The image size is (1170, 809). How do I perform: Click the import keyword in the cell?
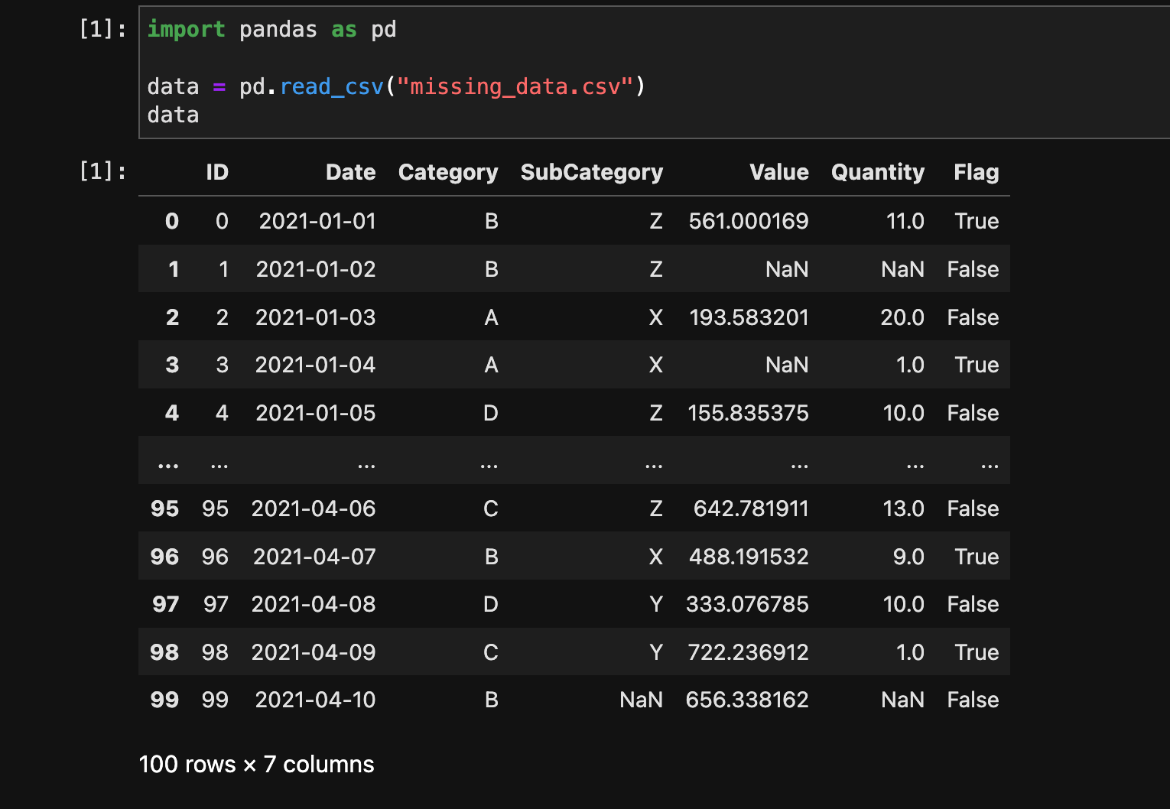coord(186,29)
